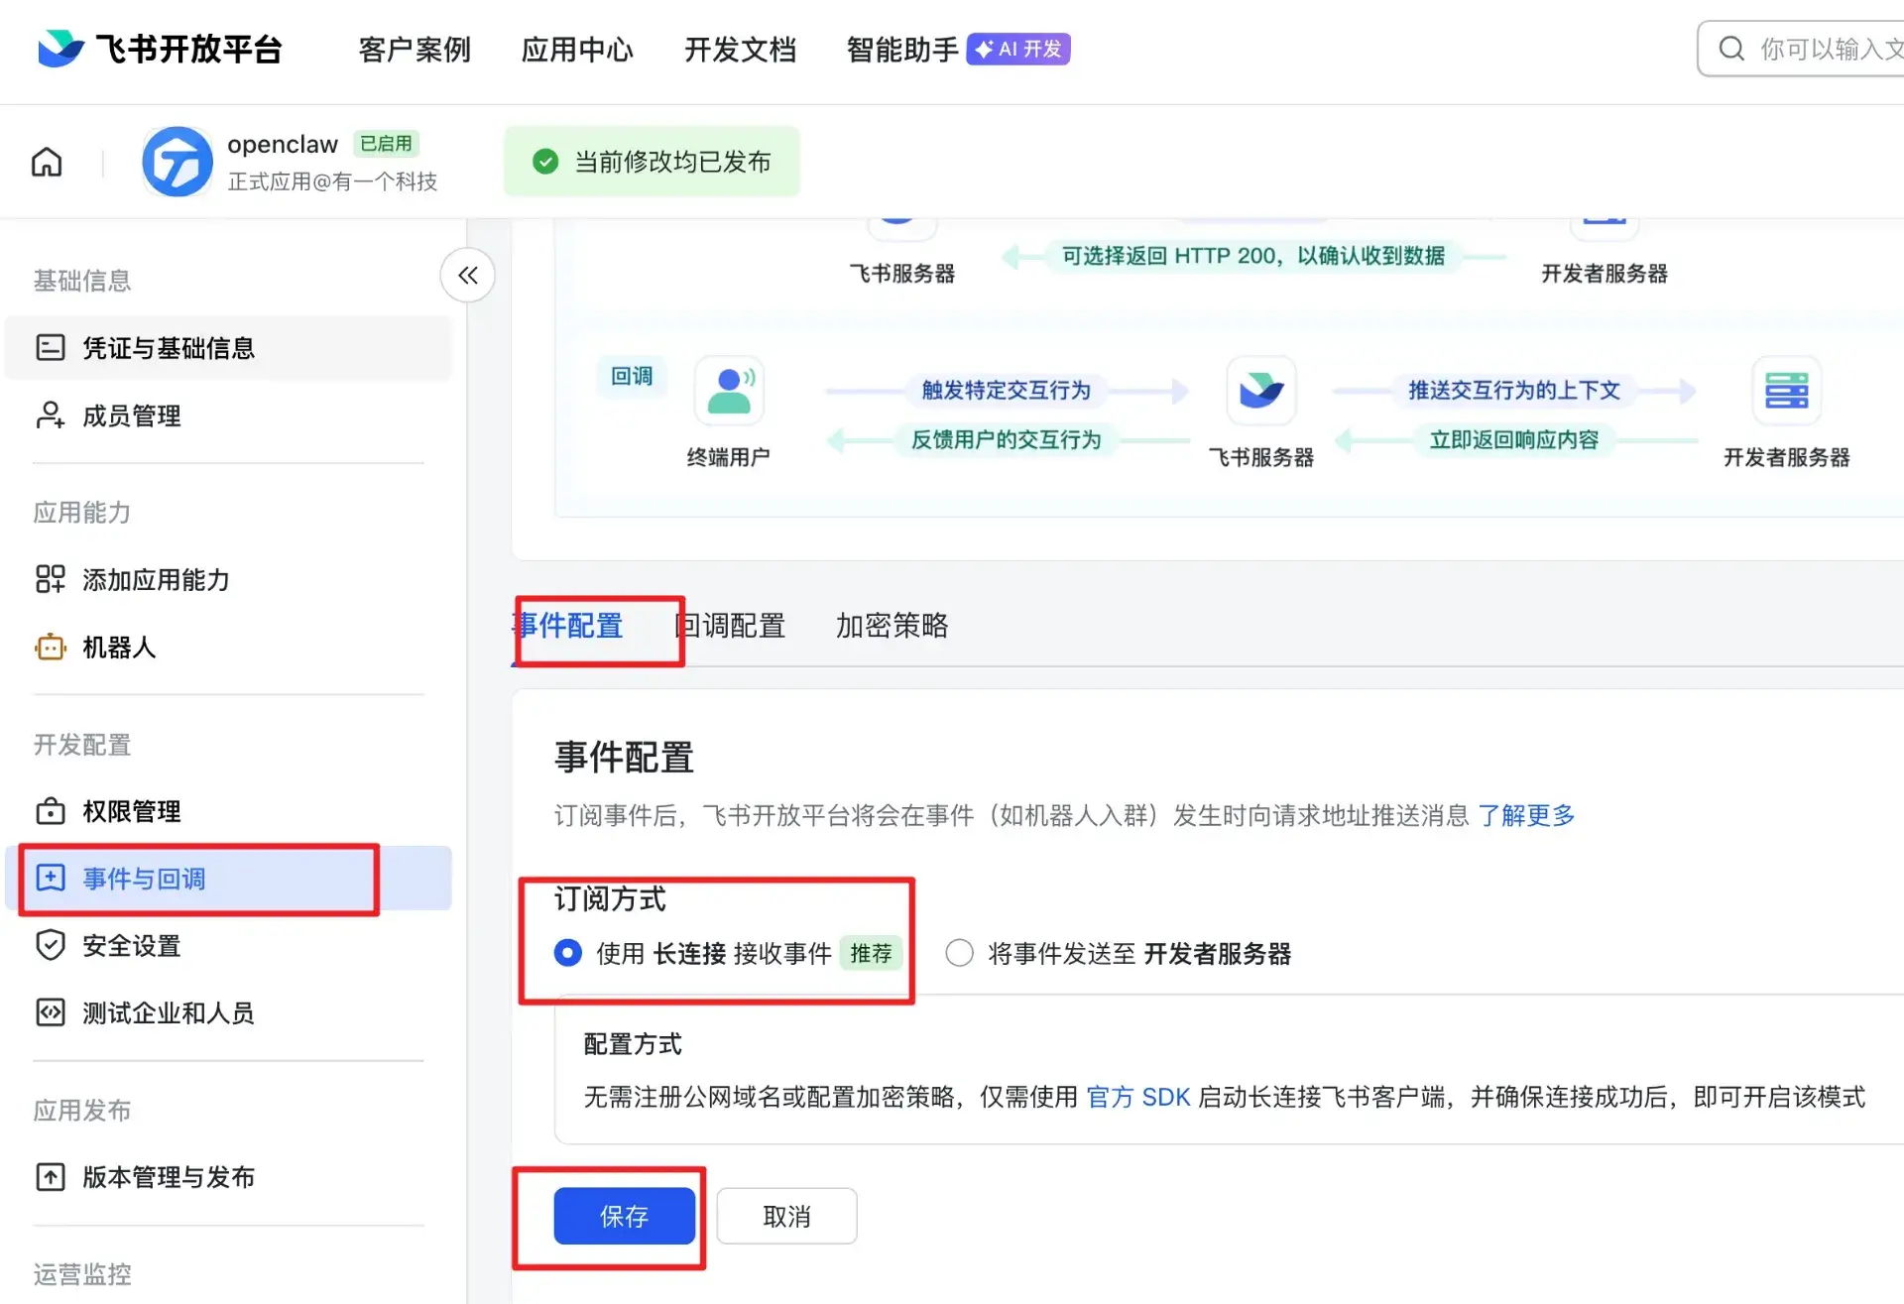Click the 机器人 robot icon
The height and width of the screenshot is (1304, 1904).
(50, 648)
